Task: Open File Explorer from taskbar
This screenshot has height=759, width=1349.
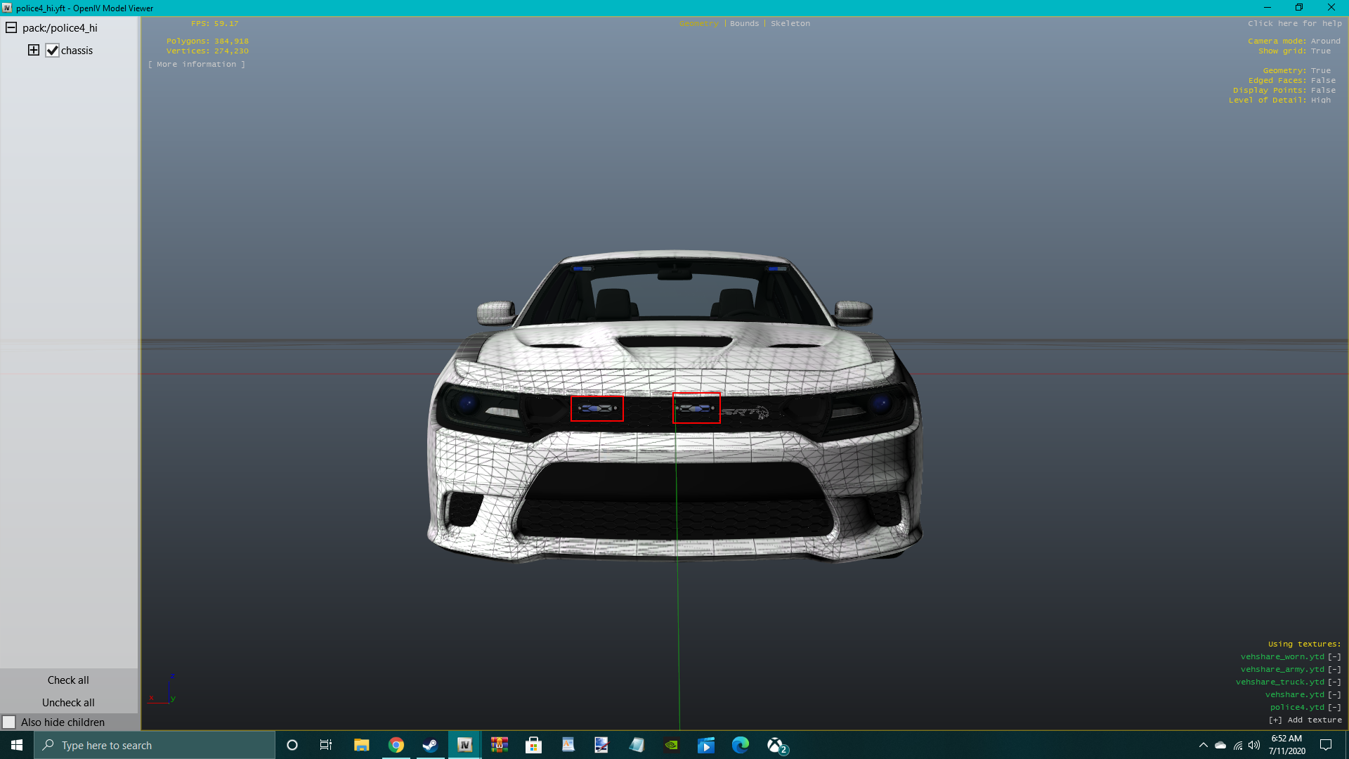Action: click(362, 745)
